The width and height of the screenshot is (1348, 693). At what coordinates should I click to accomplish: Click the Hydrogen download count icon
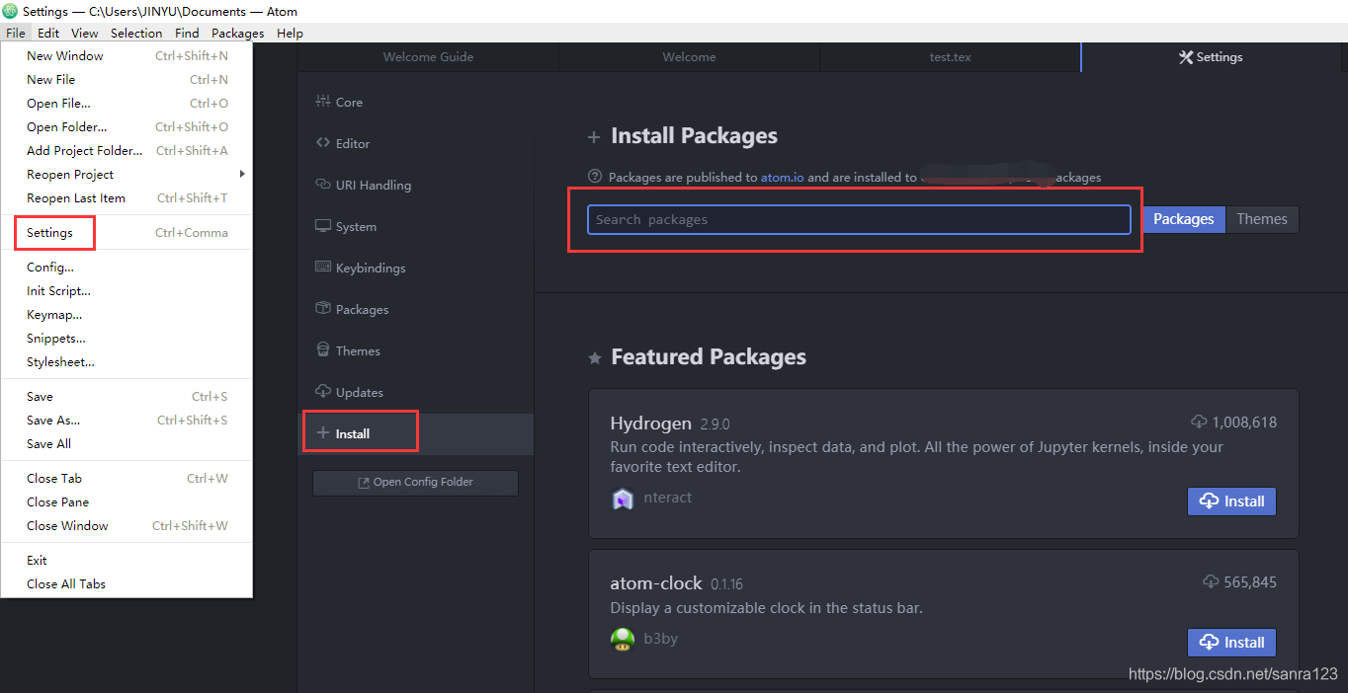1199,422
